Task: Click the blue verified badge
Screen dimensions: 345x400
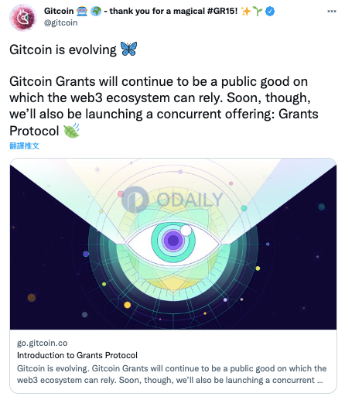Action: click(270, 12)
